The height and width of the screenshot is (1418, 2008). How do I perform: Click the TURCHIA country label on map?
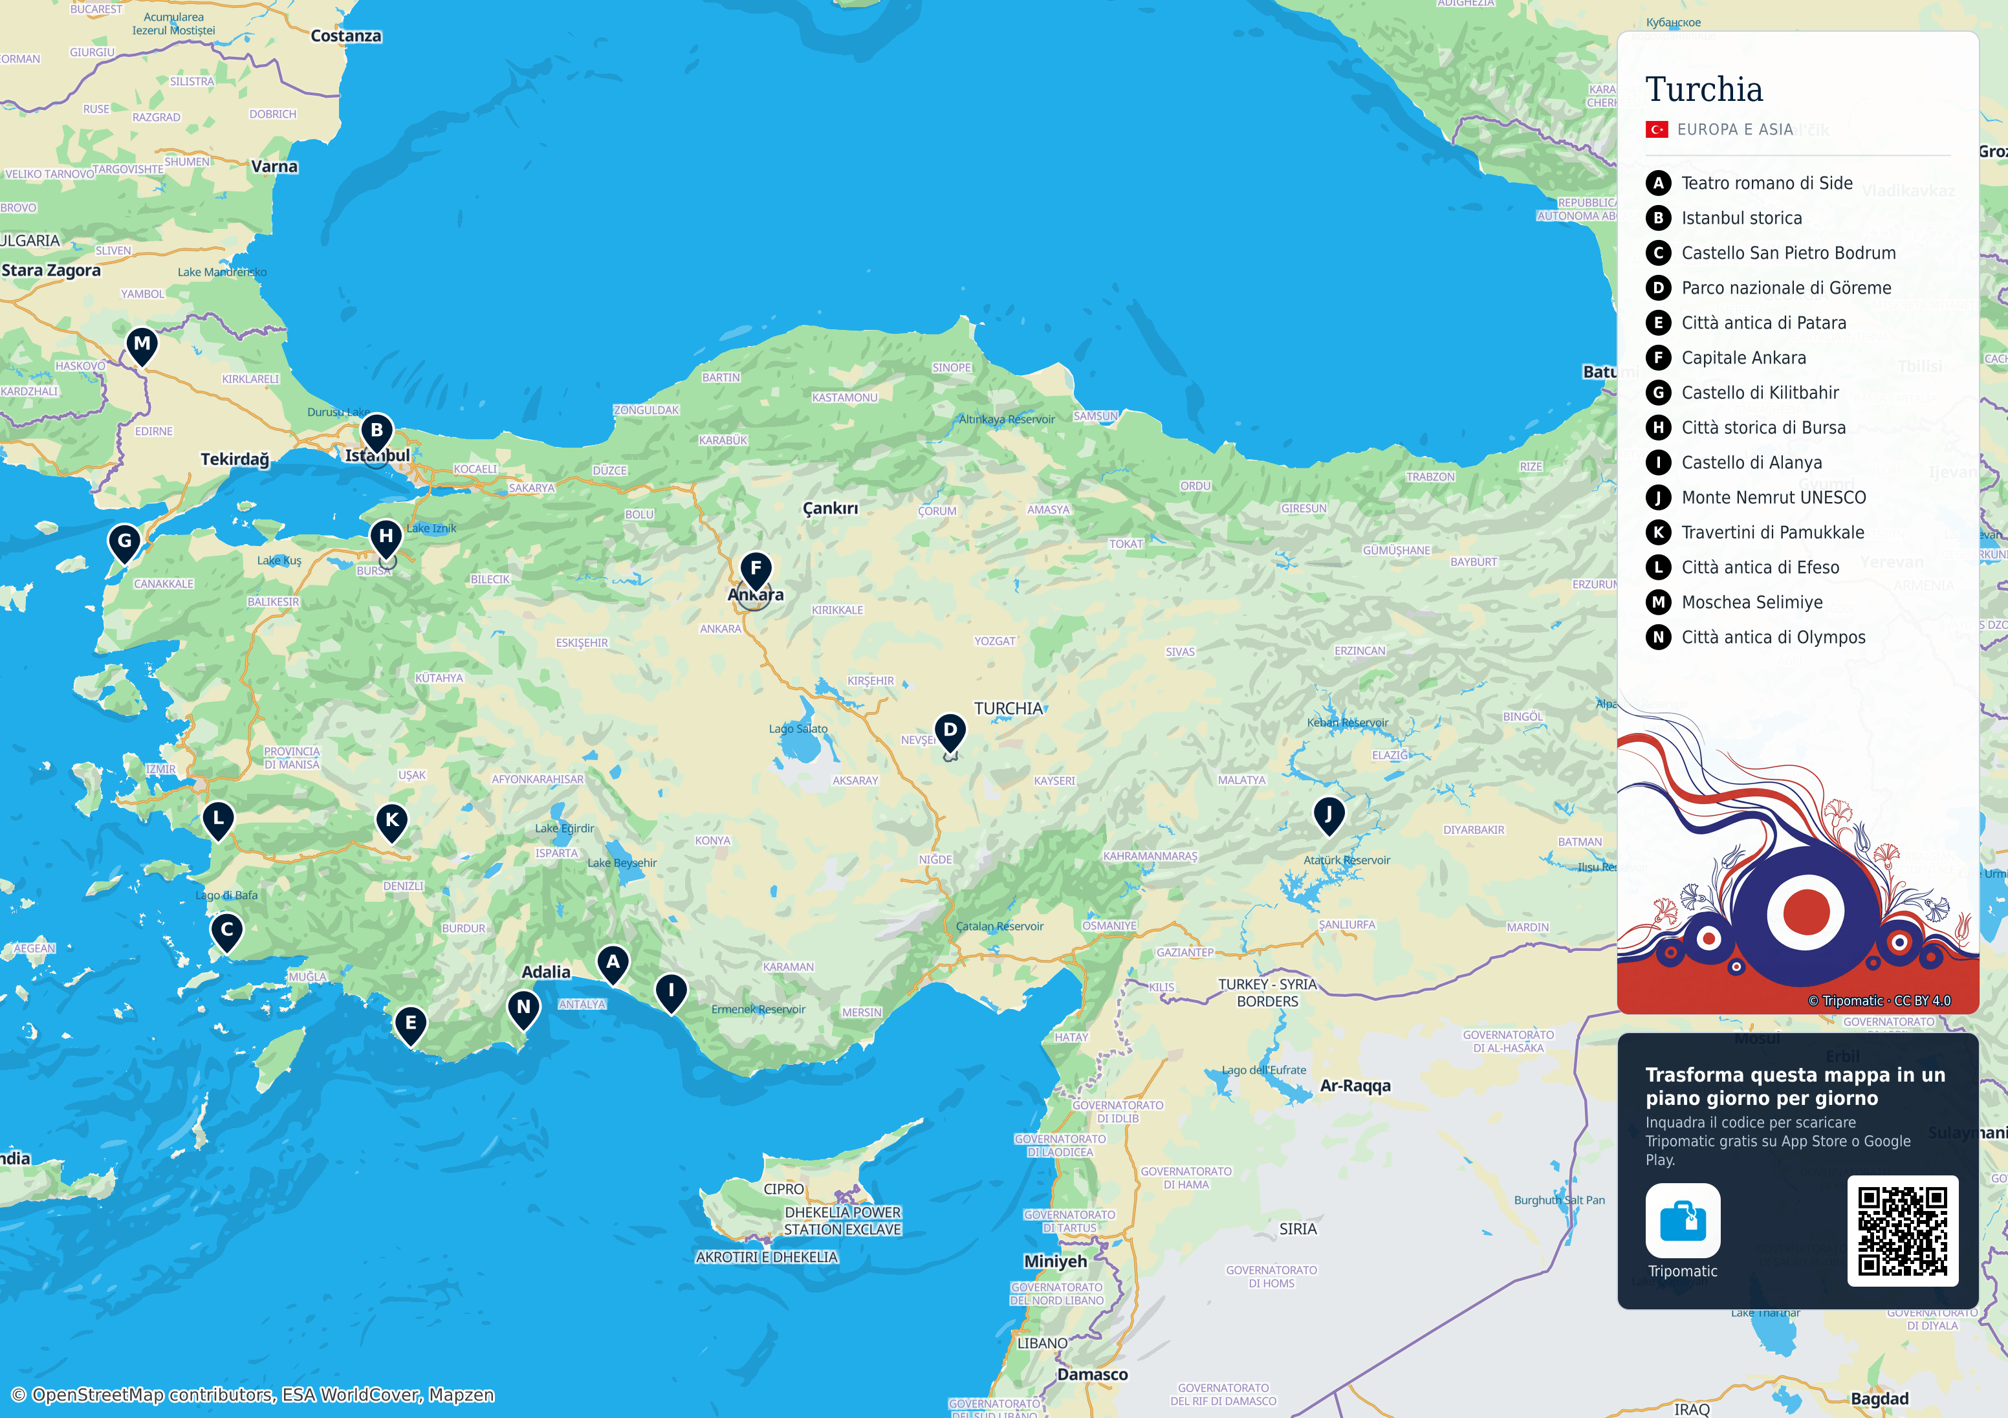point(1009,708)
